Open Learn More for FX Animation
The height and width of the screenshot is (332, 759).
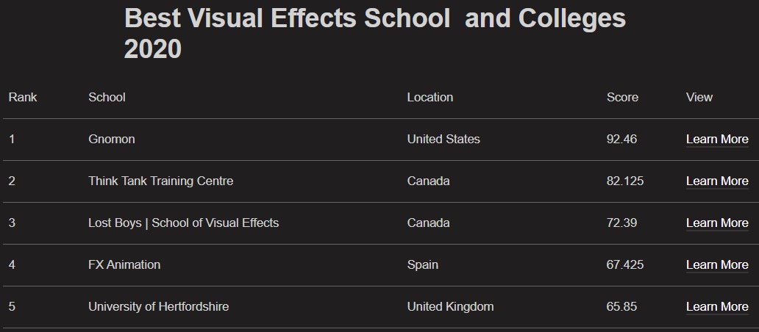coord(717,265)
